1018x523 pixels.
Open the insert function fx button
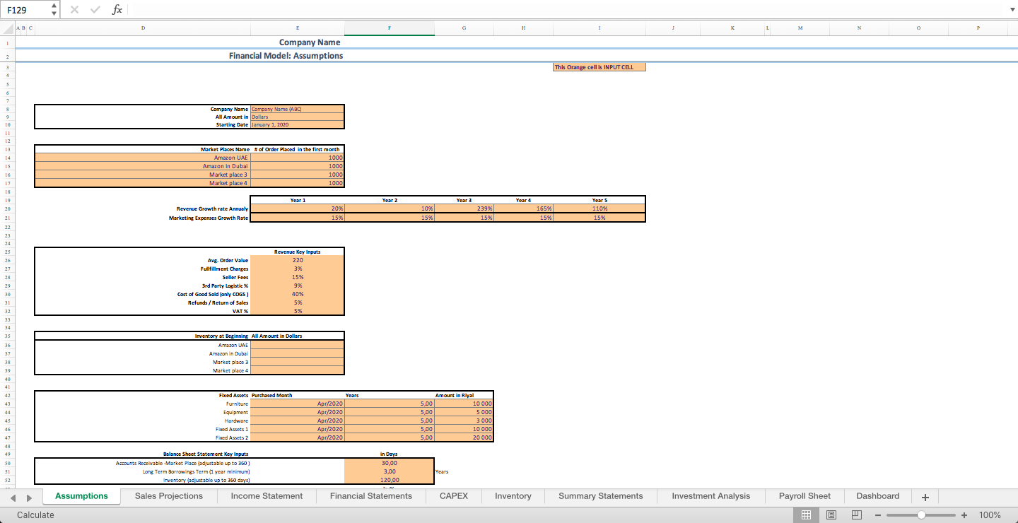coord(117,9)
